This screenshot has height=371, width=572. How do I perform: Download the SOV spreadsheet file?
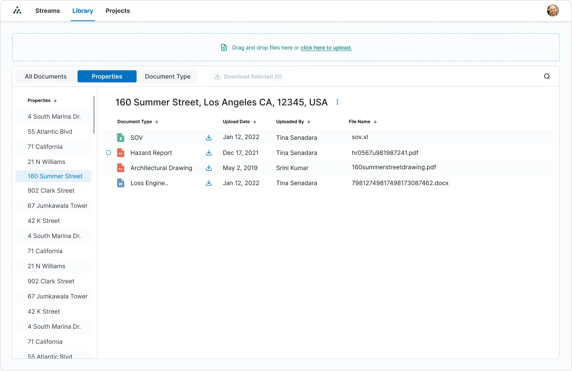[x=209, y=138]
